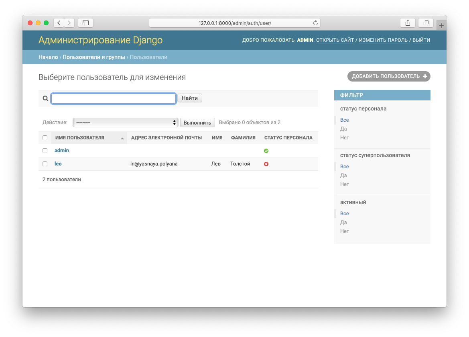Sort by ИМЯ ПОЛЬЗОВАТЕЛЯ column header

(x=79, y=138)
